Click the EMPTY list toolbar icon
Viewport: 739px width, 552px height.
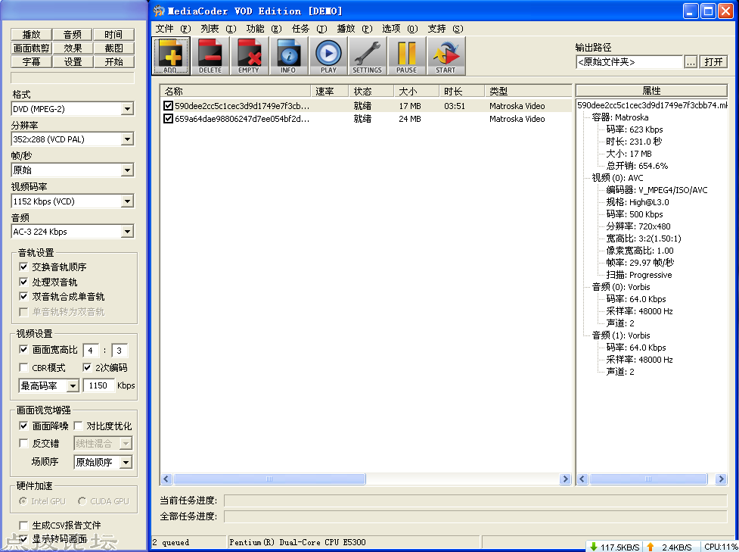[249, 55]
